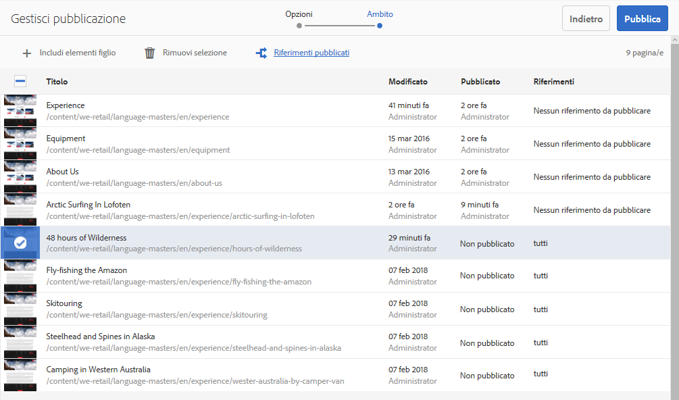This screenshot has height=400, width=679.
Task: Click the Riferimenti pubblicati arrows icon
Action: (x=261, y=53)
